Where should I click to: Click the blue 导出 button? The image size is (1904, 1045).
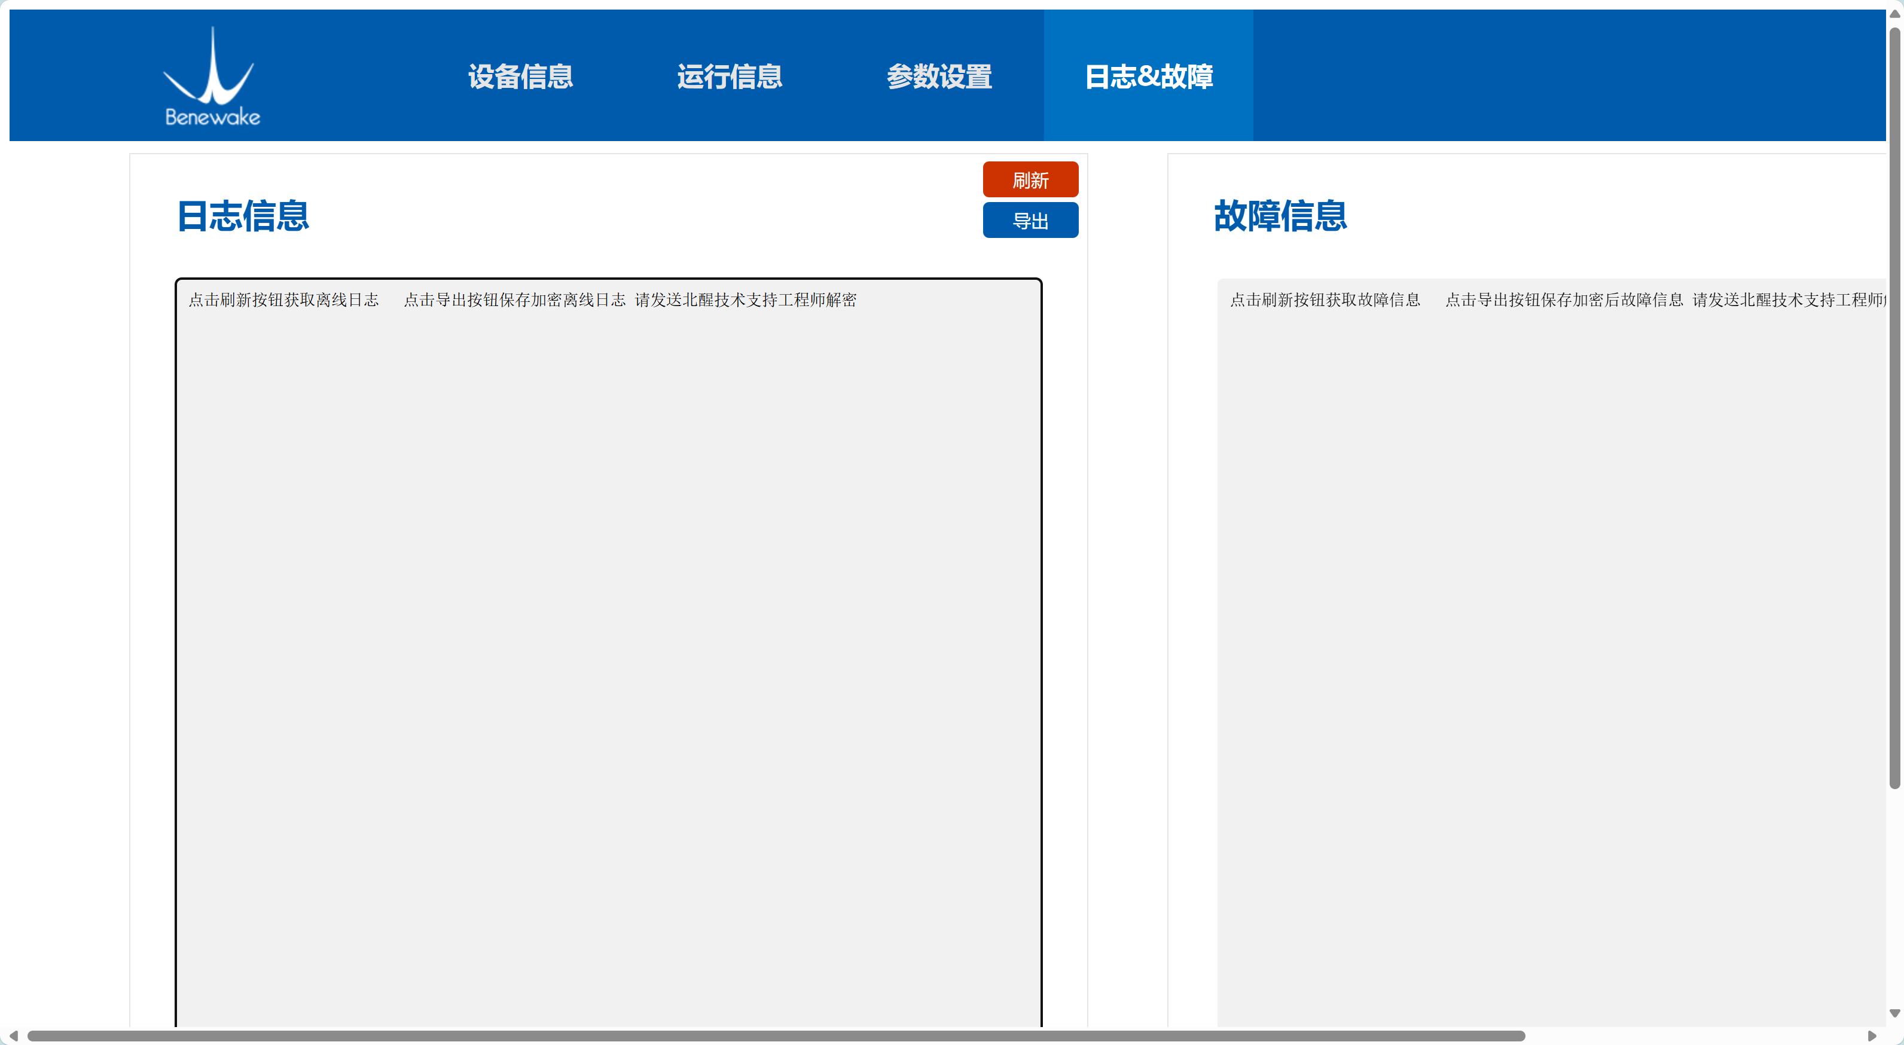tap(1030, 220)
